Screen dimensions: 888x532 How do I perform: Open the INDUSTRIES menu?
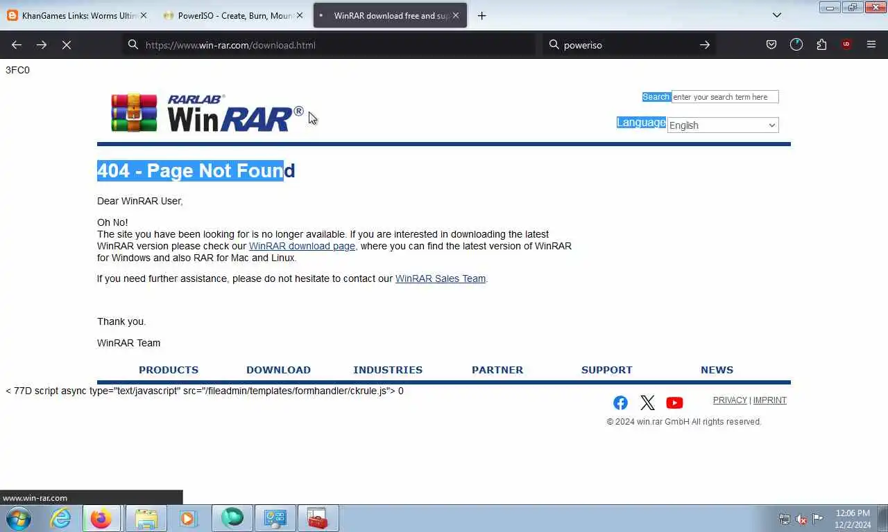click(388, 370)
